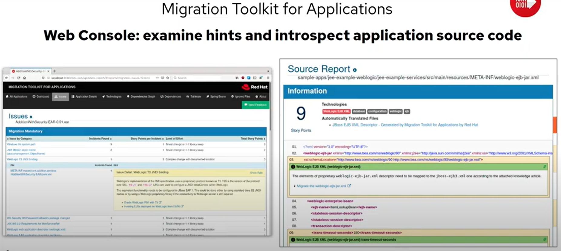Open the Oracle WebLogic RMI with T3 link
561x251 pixels.
[143, 202]
